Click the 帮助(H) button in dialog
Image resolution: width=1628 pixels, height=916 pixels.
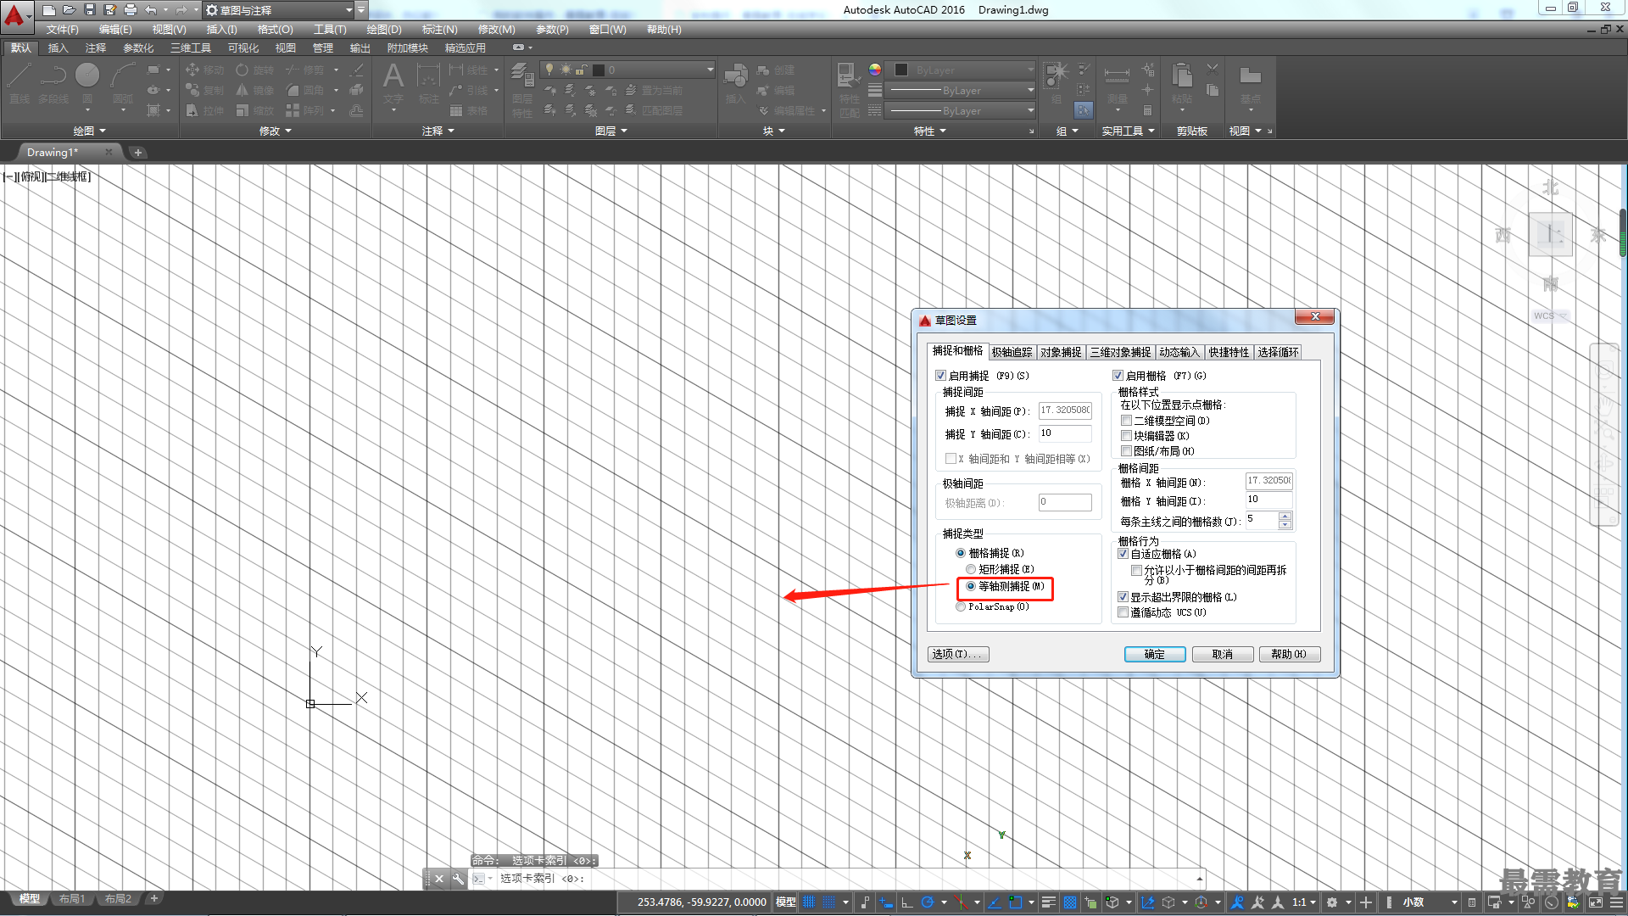tap(1290, 654)
